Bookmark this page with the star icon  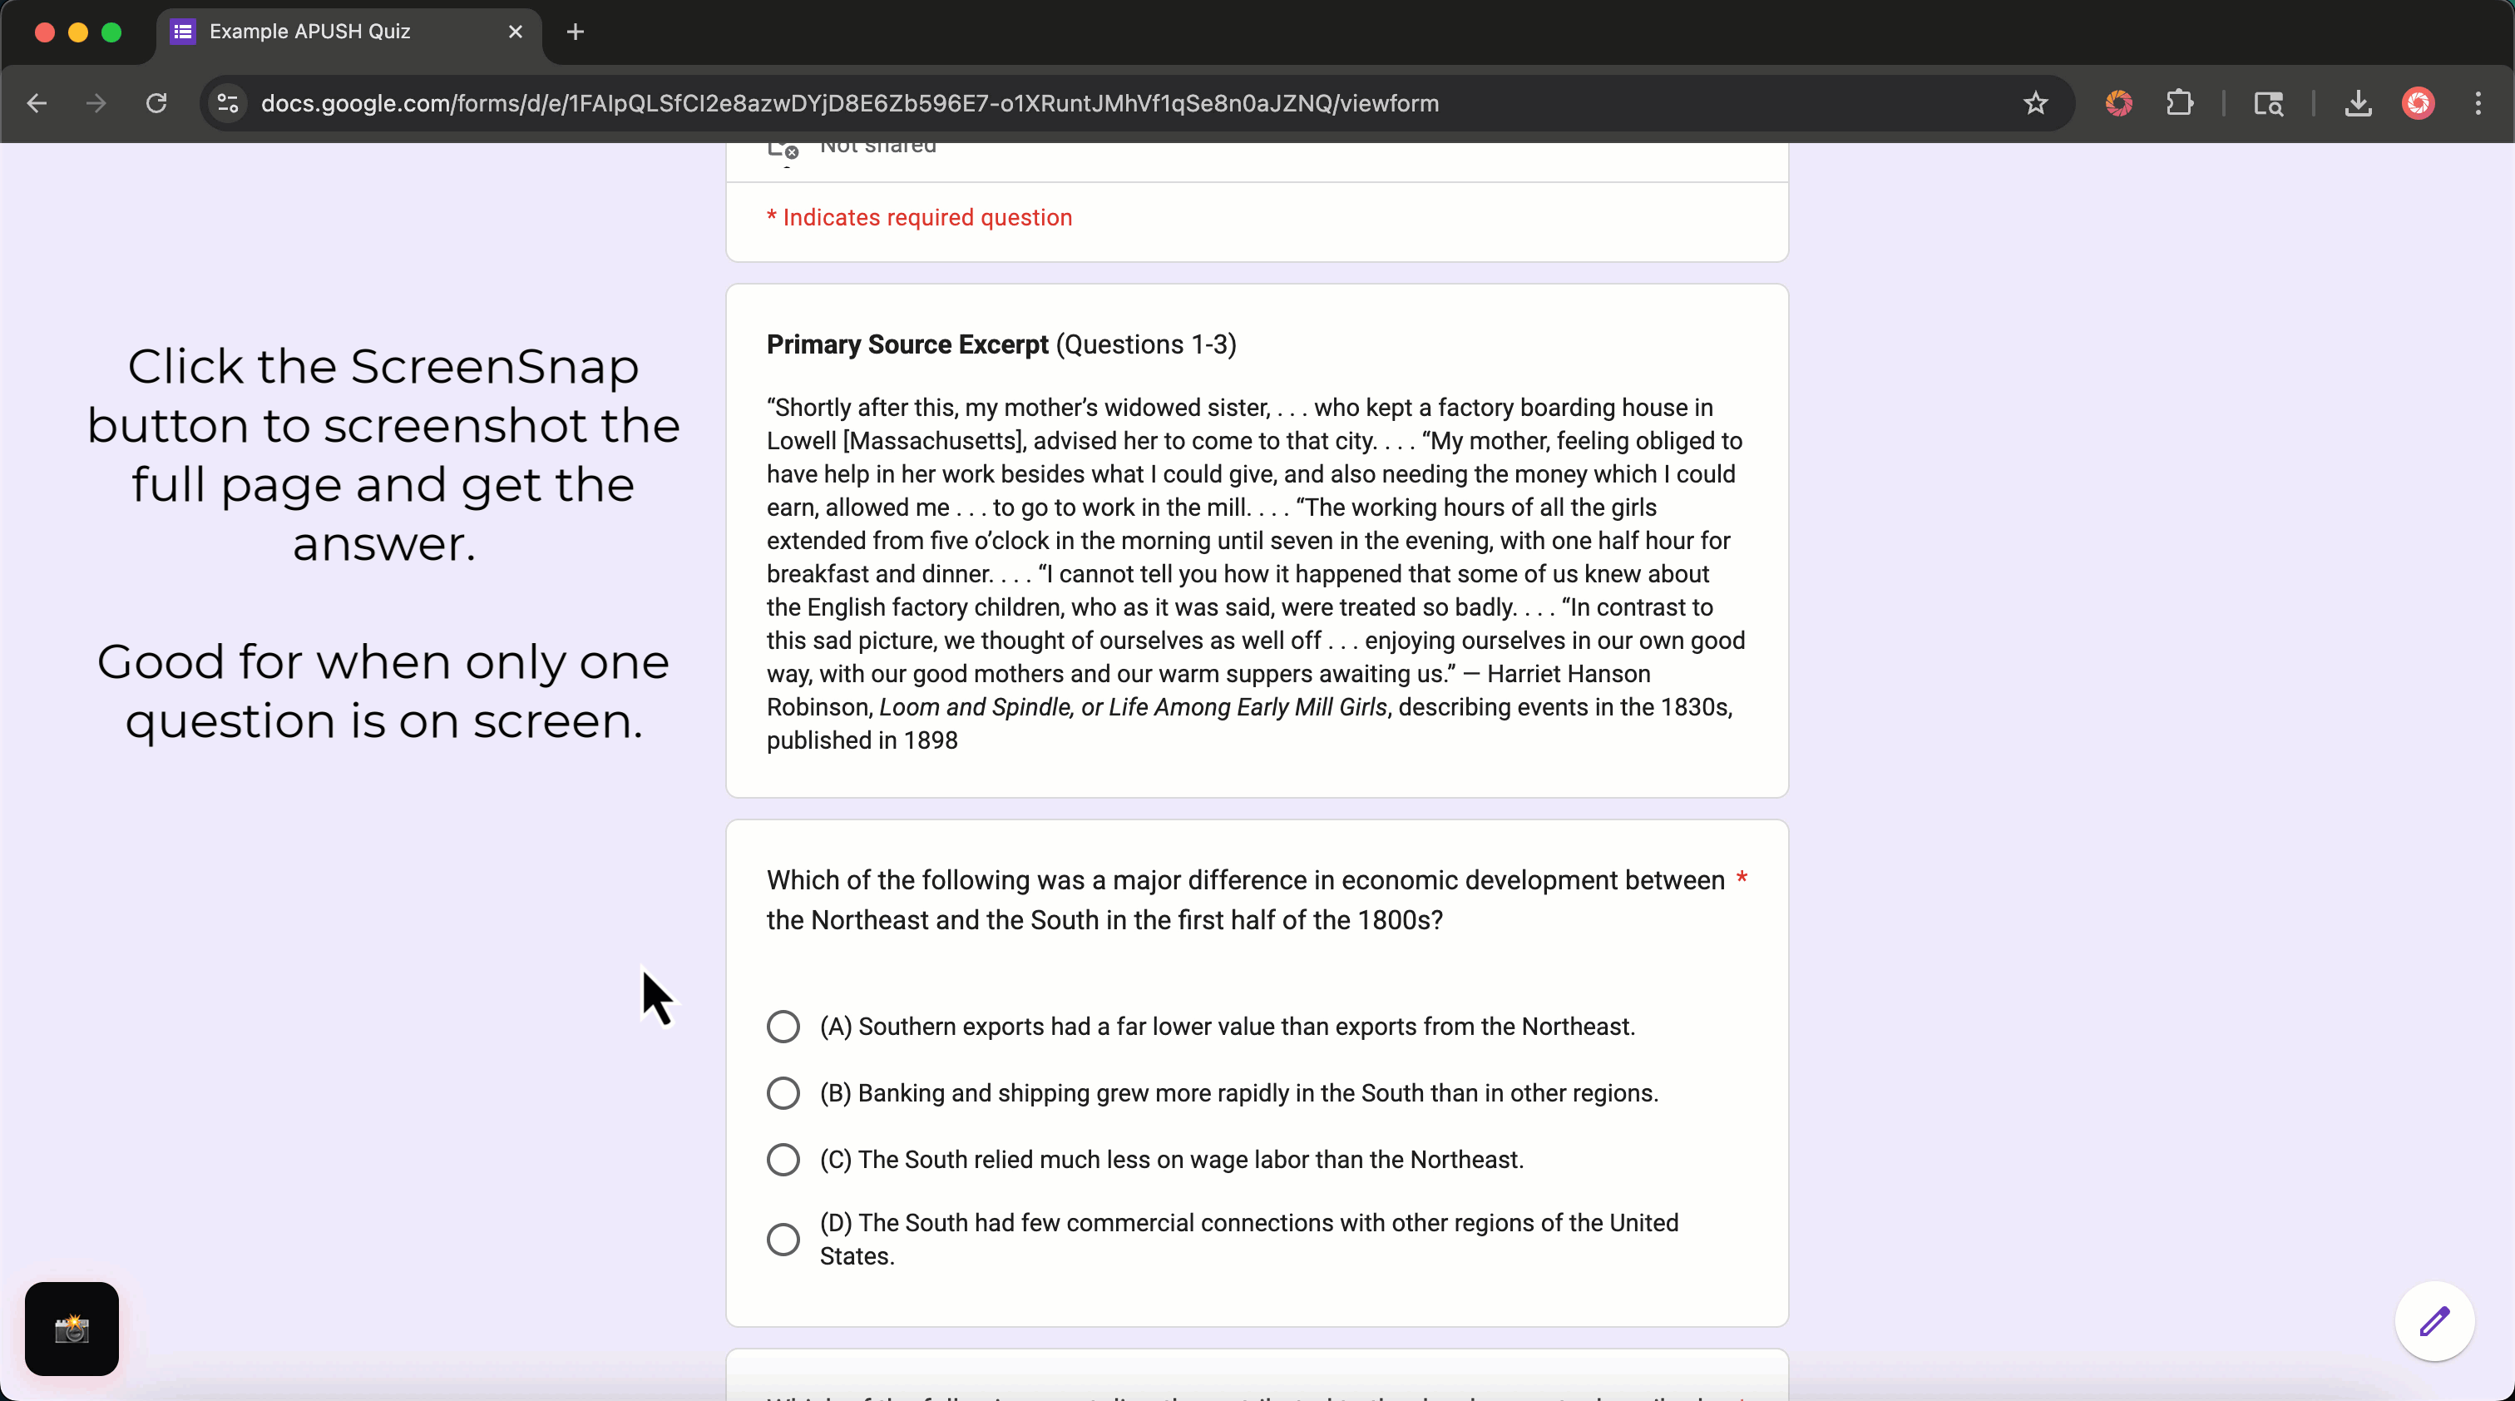click(x=2036, y=103)
